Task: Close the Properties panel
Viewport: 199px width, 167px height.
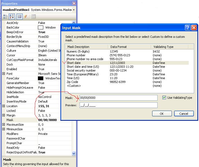Action: 74,3
